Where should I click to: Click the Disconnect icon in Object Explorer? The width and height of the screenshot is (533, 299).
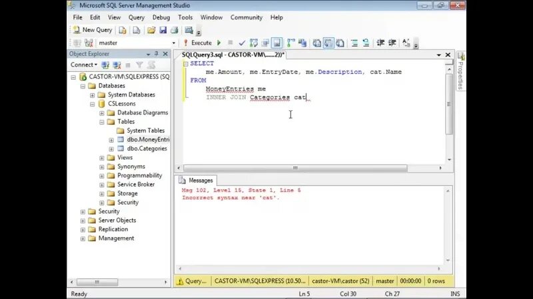117,64
